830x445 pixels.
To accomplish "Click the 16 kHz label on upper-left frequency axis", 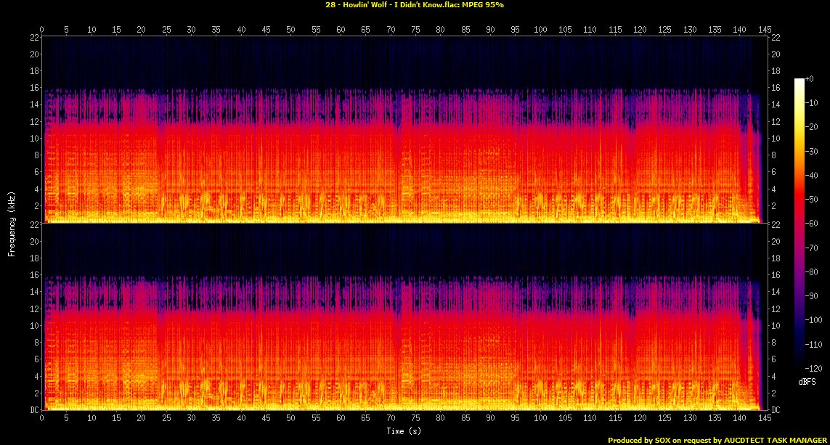I will (33, 88).
